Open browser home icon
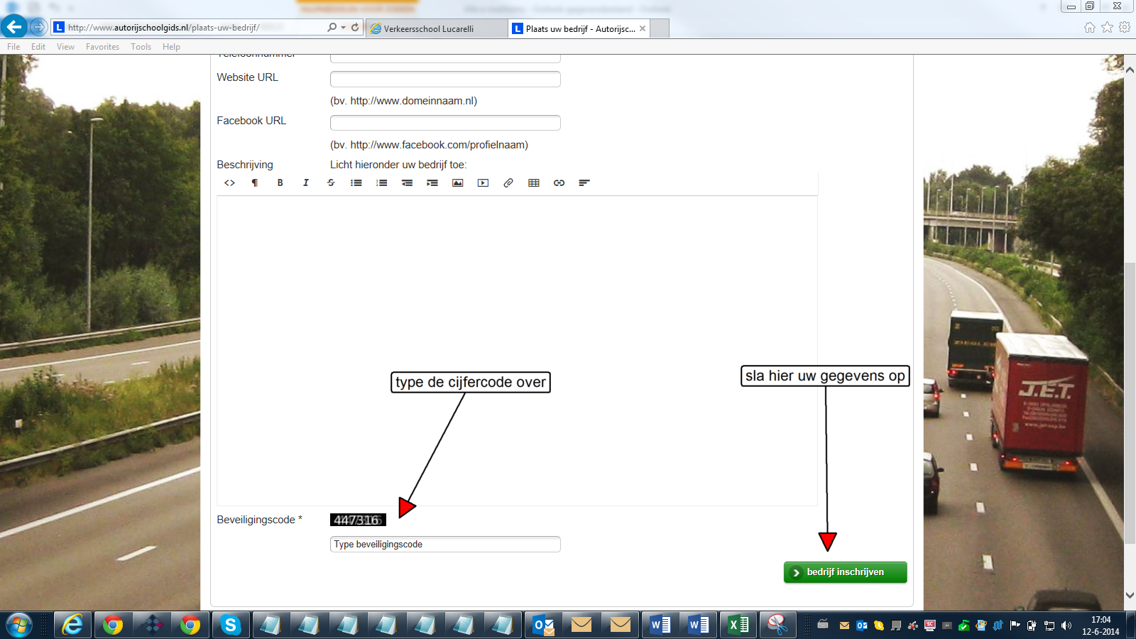The width and height of the screenshot is (1136, 639). point(1090,27)
